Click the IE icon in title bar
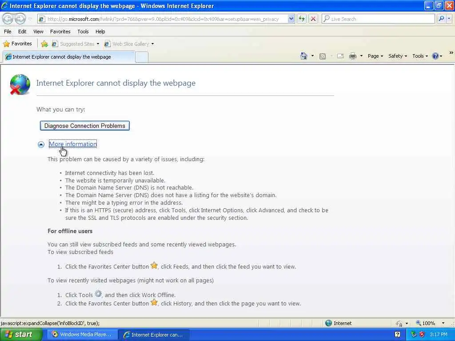Image resolution: width=455 pixels, height=341 pixels. point(4,5)
